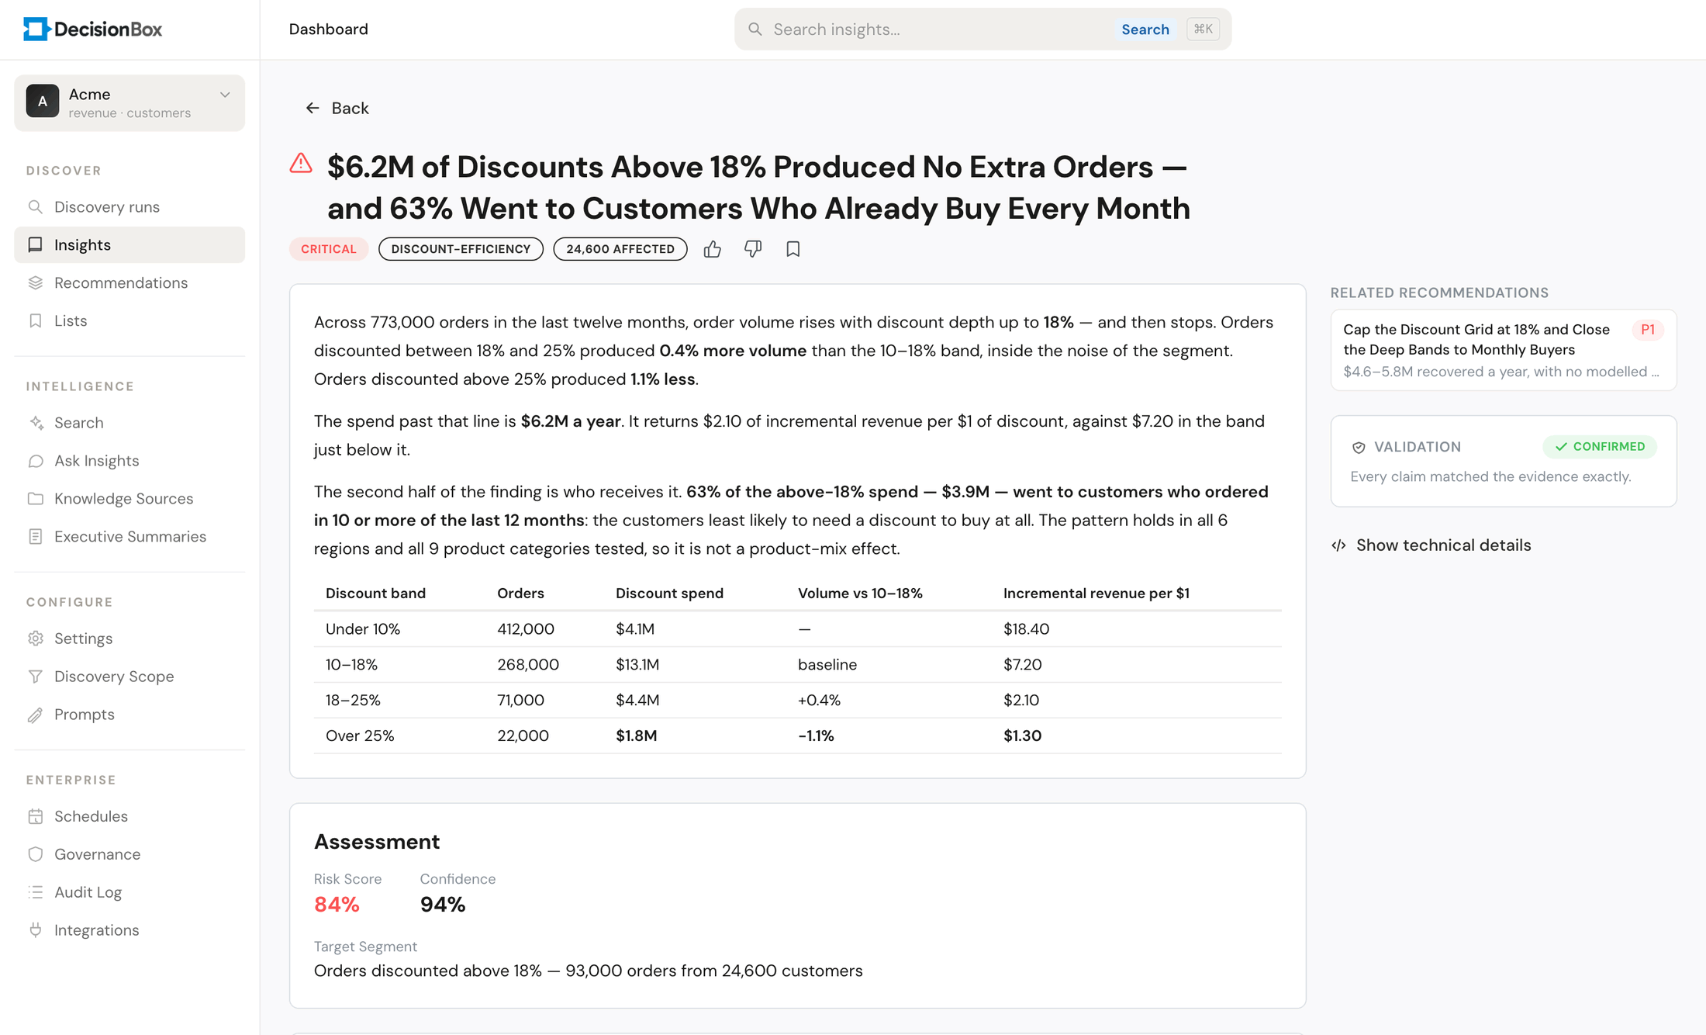Click the code brackets icon beside technical details

[1338, 545]
